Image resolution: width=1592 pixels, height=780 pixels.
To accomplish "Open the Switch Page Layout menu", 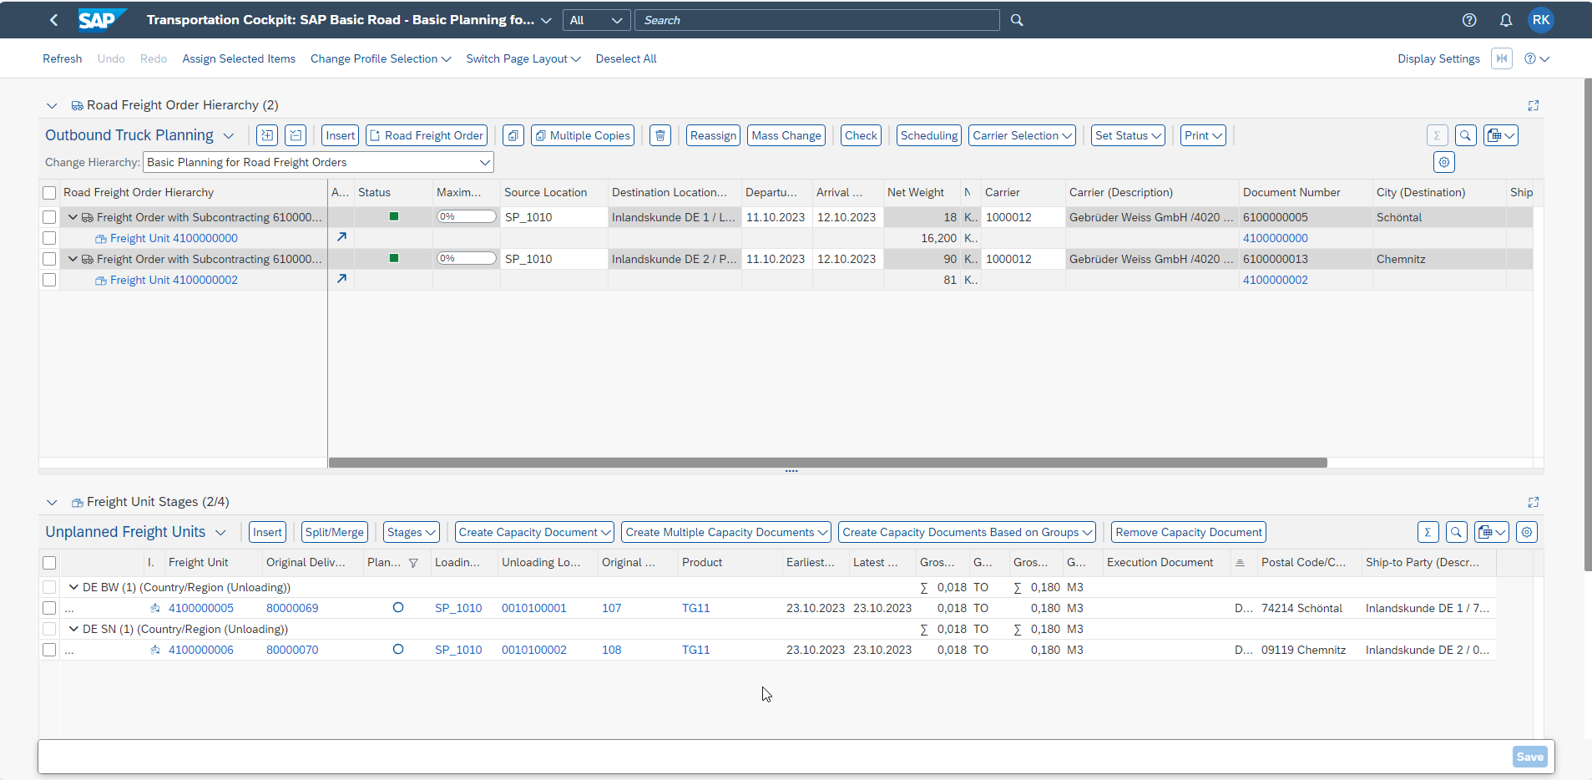I will coord(523,58).
